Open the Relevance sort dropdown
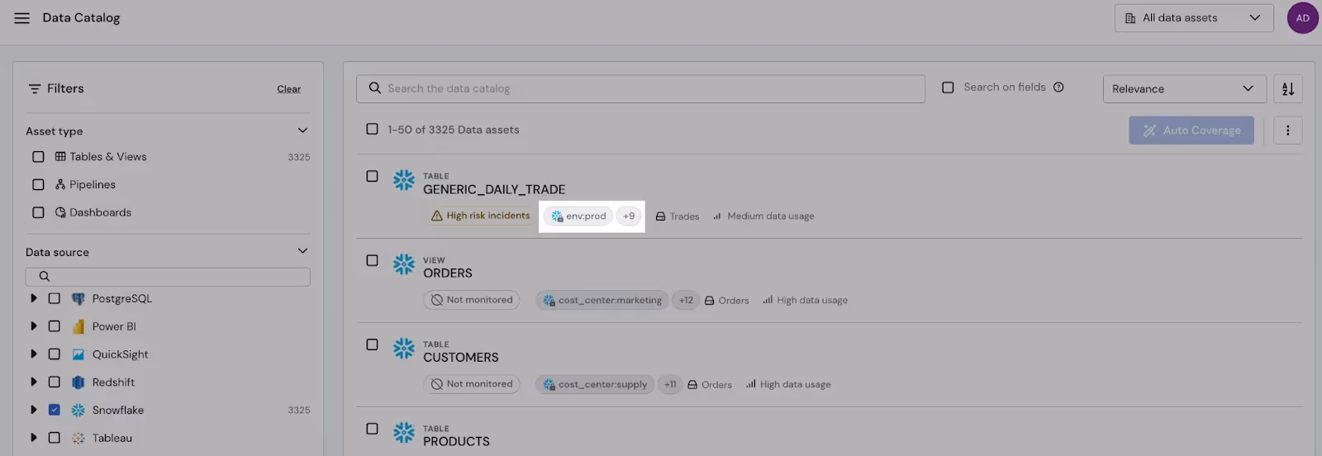 (x=1184, y=89)
